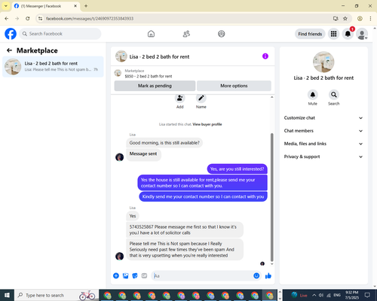Click the chat header title Lisa - 2 bed 2 bath
Viewport: 377px width, 301px height.
[x=159, y=56]
